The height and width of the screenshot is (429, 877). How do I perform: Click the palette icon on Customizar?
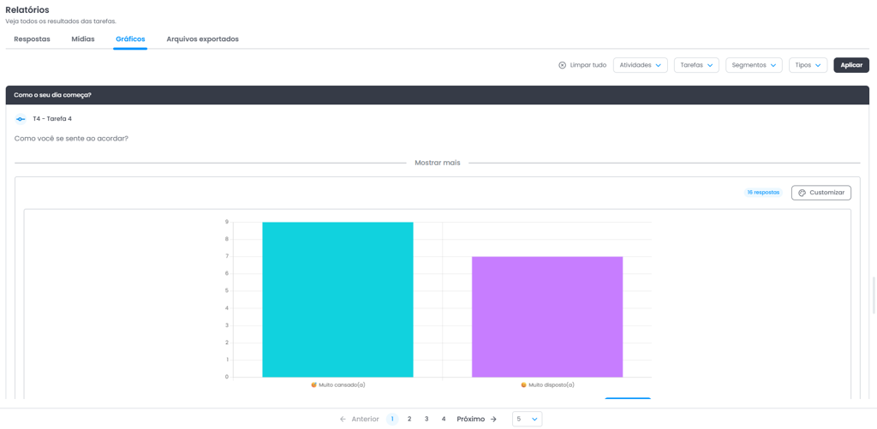click(x=802, y=193)
